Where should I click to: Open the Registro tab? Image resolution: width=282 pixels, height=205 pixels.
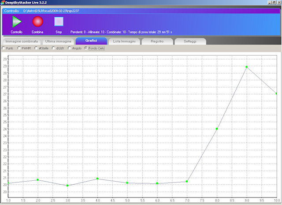click(x=157, y=41)
